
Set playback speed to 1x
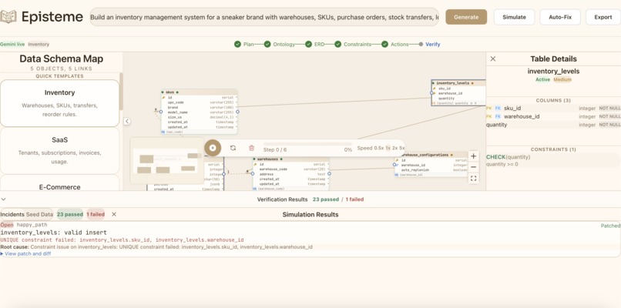click(x=388, y=148)
